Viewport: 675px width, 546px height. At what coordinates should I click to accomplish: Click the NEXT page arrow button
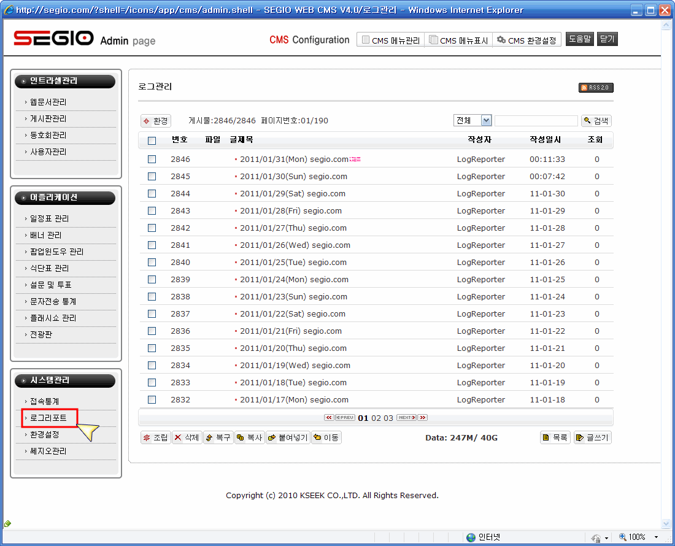[406, 418]
